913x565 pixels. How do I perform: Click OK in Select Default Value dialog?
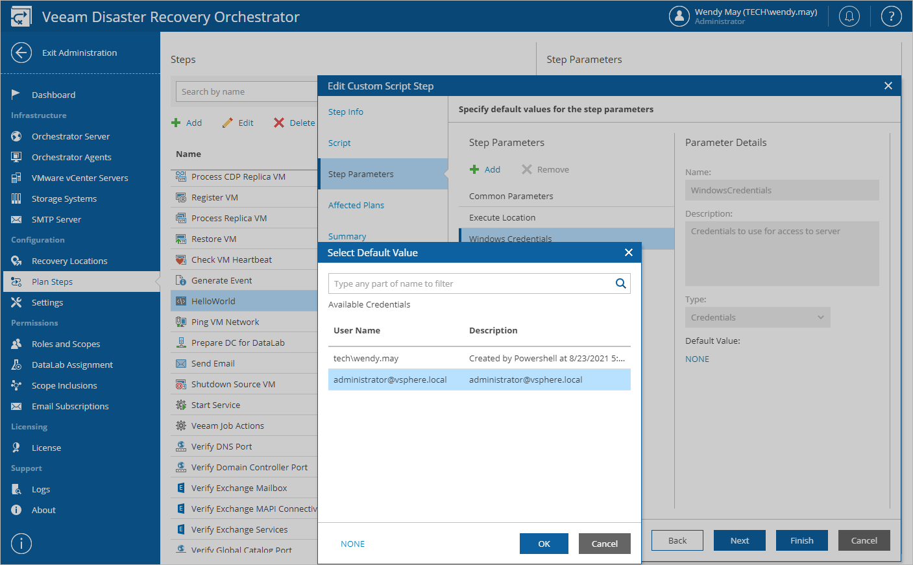point(544,544)
